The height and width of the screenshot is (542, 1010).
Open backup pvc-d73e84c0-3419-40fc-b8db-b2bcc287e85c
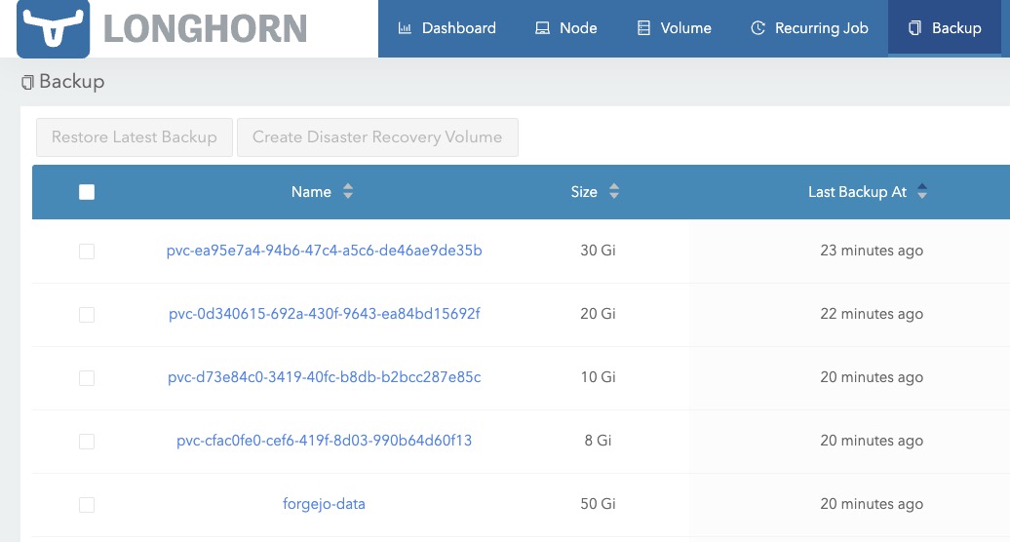point(324,377)
